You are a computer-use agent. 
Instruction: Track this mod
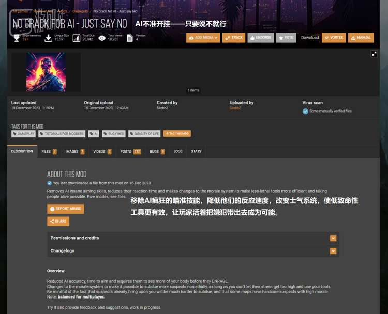coord(234,38)
